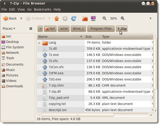The width and height of the screenshot is (161, 126).
Task: Open the Back history dropdown arrow
Action: [x=21, y=19]
